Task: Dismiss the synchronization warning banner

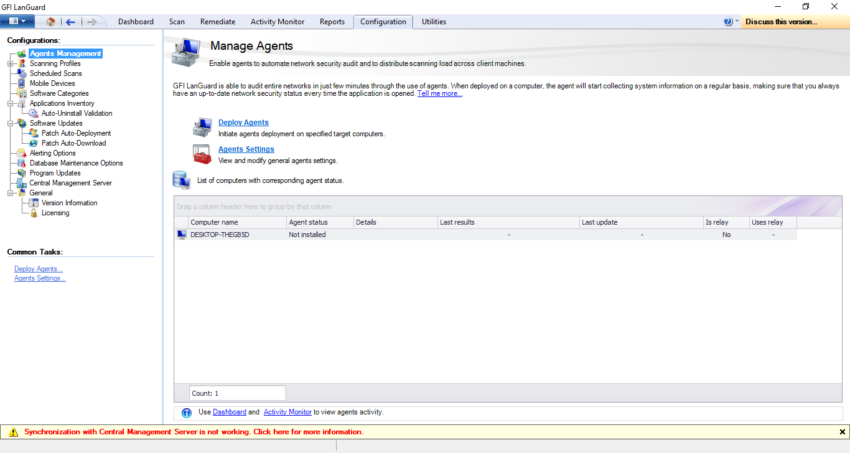Action: click(x=843, y=432)
